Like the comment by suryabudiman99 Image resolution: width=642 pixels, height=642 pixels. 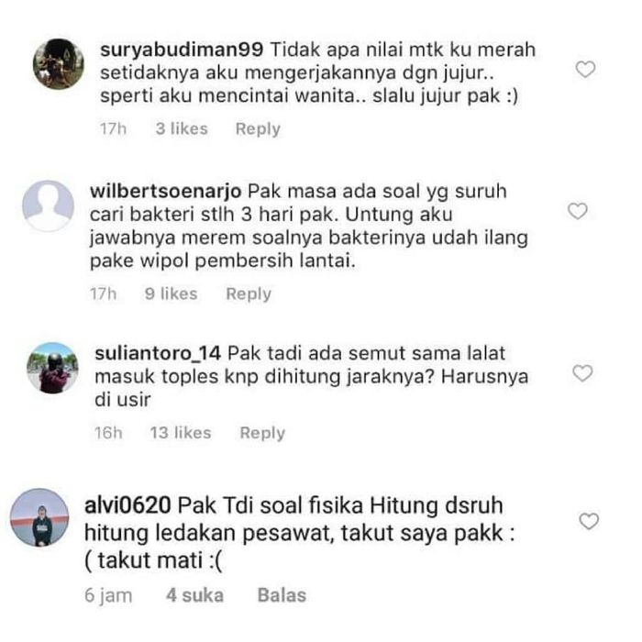pyautogui.click(x=585, y=69)
